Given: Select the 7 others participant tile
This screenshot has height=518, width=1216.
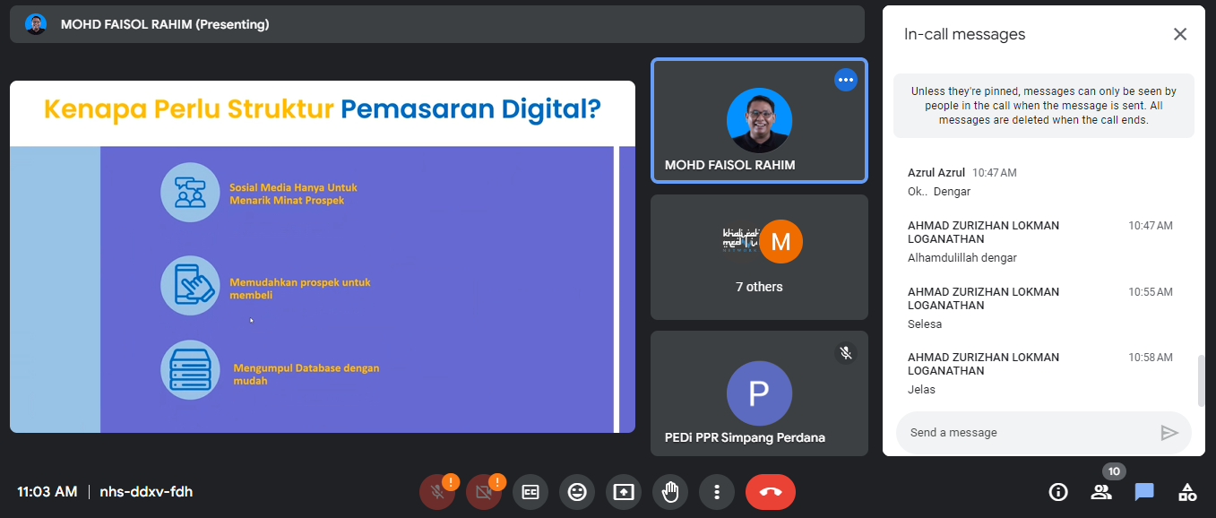Looking at the screenshot, I should coord(759,257).
